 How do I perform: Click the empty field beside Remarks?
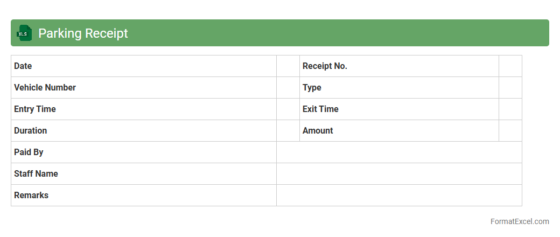coord(399,196)
